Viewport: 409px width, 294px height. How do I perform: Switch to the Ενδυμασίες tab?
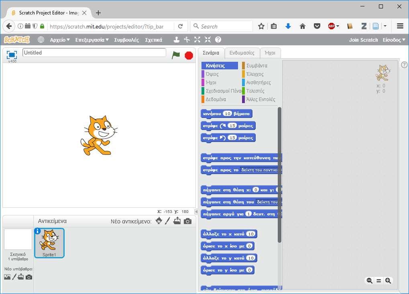[242, 53]
